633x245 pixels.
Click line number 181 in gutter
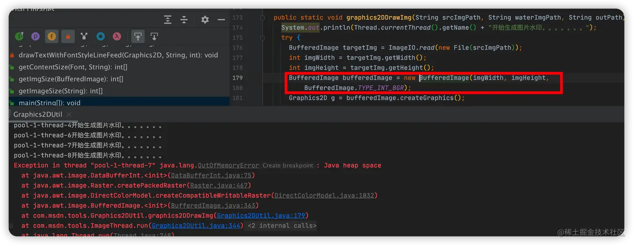[237, 98]
